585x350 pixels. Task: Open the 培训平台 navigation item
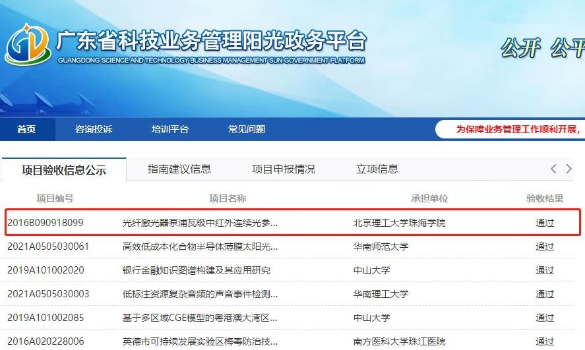coord(170,129)
